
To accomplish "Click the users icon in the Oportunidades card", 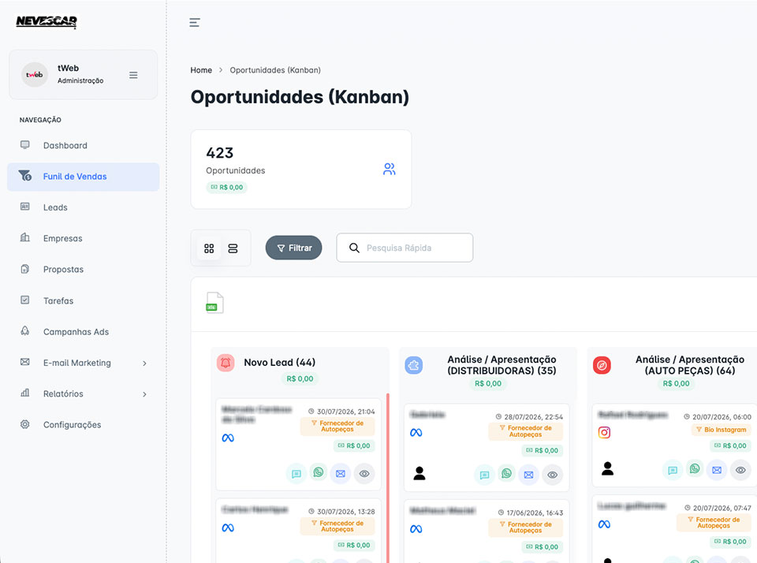I will pyautogui.click(x=389, y=169).
